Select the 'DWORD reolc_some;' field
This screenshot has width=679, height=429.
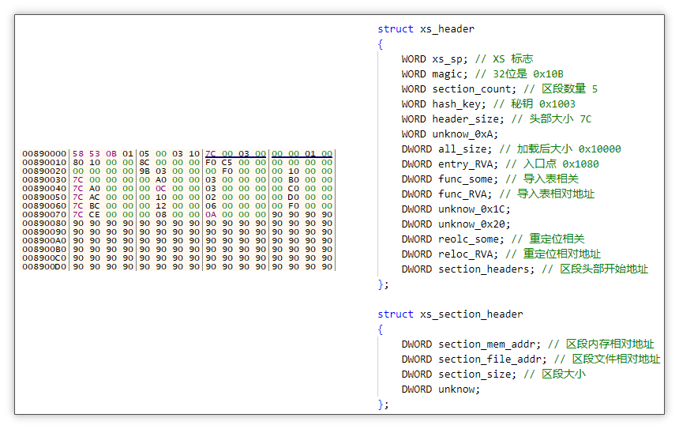(452, 239)
